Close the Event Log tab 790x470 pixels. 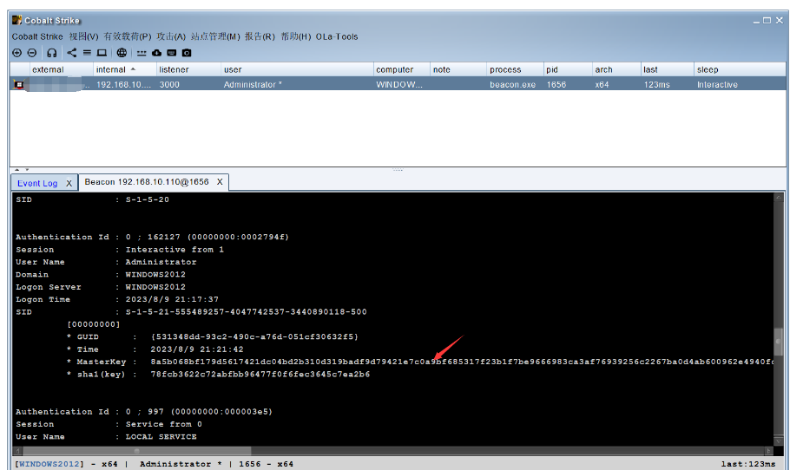pos(69,183)
